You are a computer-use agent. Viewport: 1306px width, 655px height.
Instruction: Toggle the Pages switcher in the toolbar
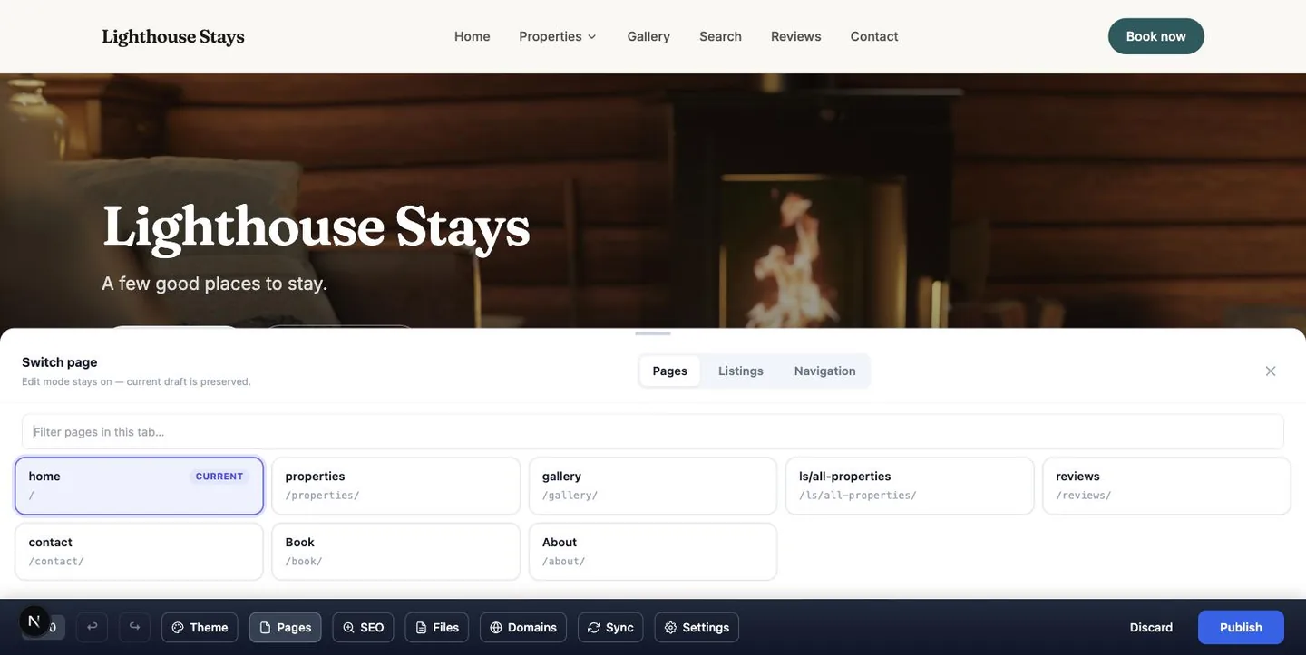285,627
